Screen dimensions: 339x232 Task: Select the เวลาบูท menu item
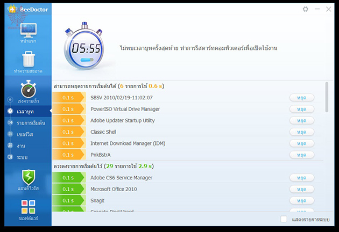tap(28, 111)
